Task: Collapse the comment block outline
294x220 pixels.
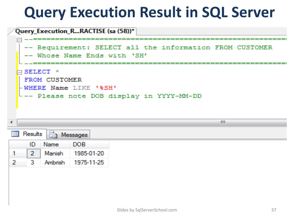Action: (19, 40)
